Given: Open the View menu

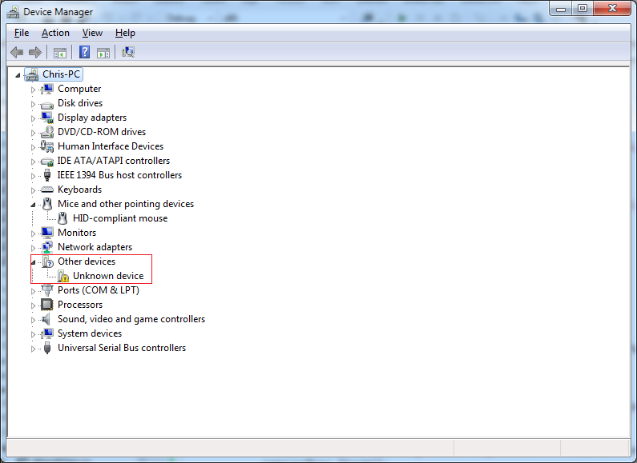Looking at the screenshot, I should coord(92,33).
